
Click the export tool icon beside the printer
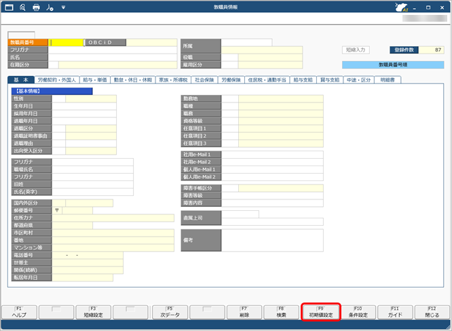tap(50, 7)
